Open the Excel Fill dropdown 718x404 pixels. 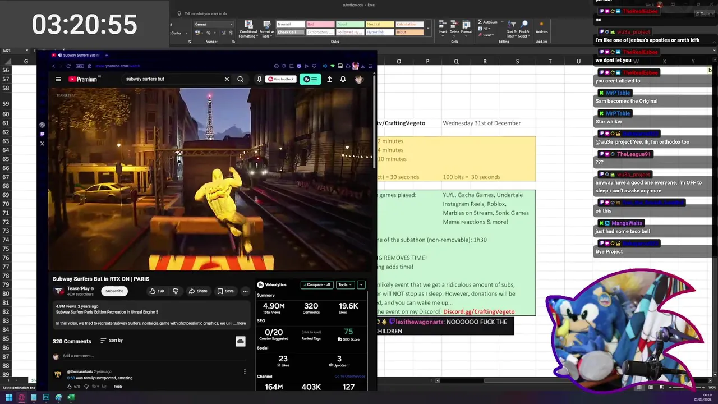484,28
